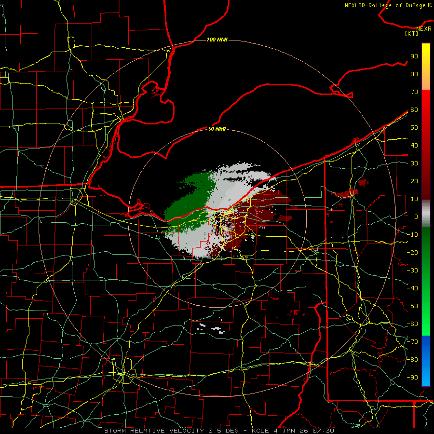Click the -50 scale label
This screenshot has width=434, height=434.
click(412, 306)
